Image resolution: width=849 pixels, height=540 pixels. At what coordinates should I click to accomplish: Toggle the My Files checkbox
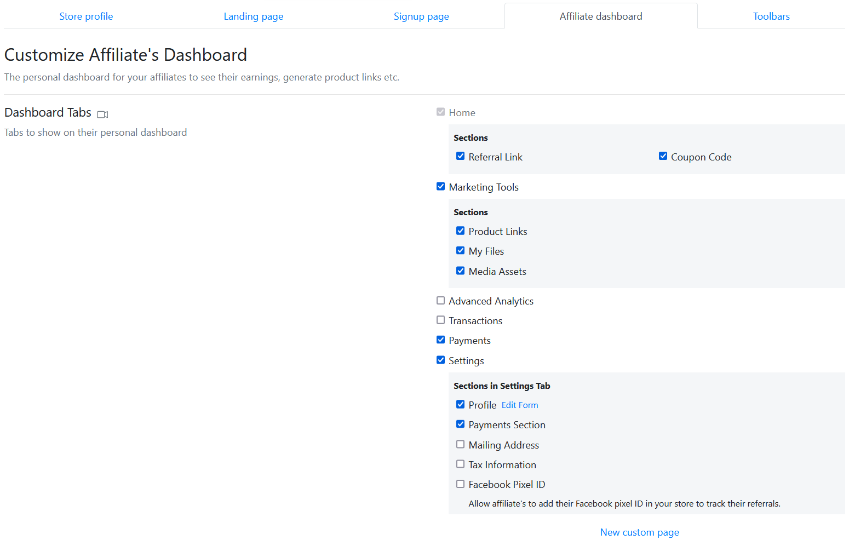461,250
